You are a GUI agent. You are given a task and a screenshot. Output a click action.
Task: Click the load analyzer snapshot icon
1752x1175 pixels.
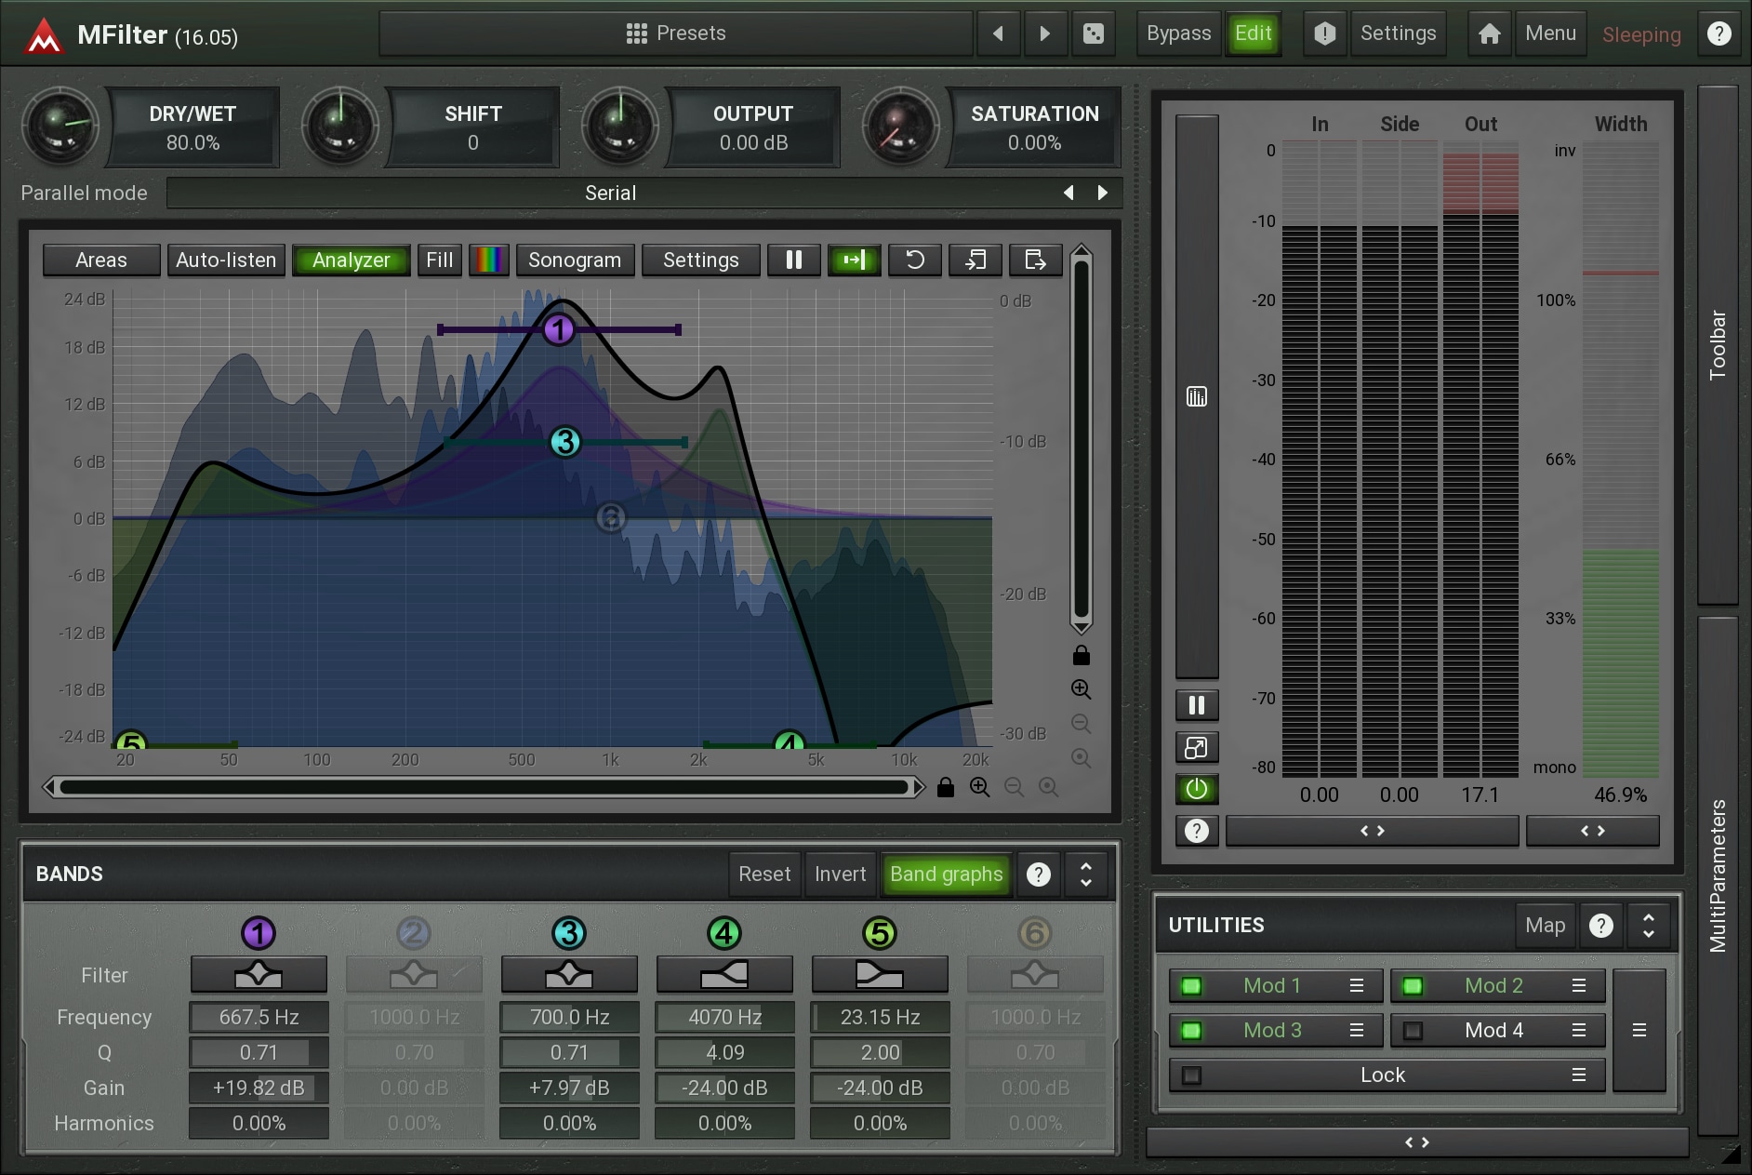tap(976, 260)
